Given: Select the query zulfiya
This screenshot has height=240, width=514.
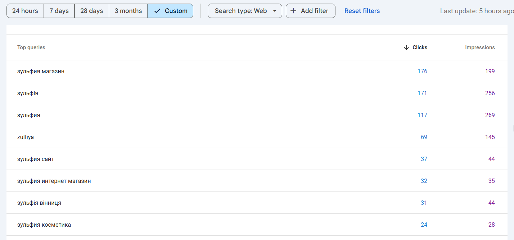Looking at the screenshot, I should (26, 137).
